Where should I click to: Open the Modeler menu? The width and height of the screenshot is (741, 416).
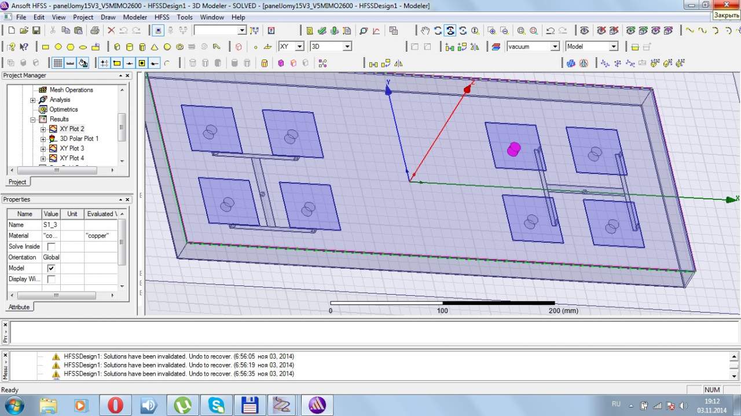point(135,17)
